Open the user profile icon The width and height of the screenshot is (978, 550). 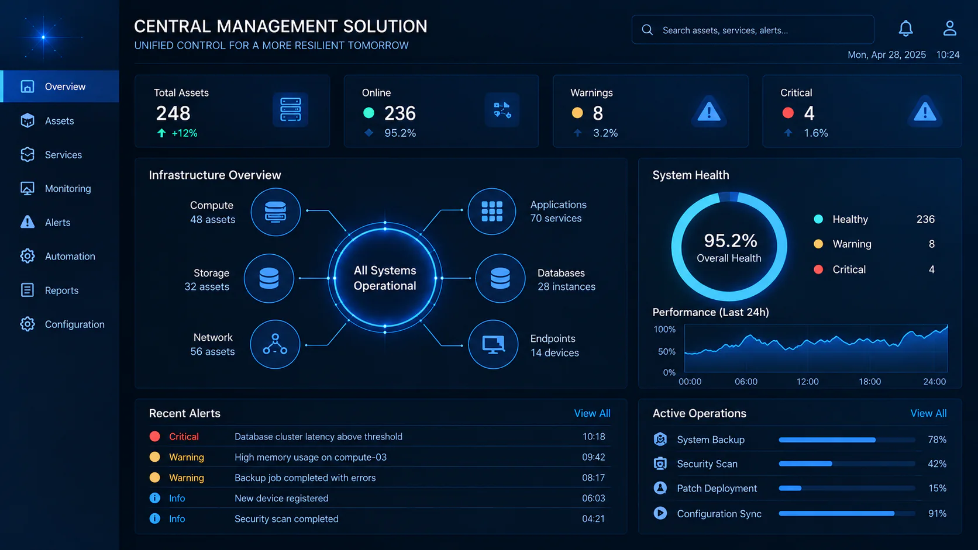click(x=949, y=28)
